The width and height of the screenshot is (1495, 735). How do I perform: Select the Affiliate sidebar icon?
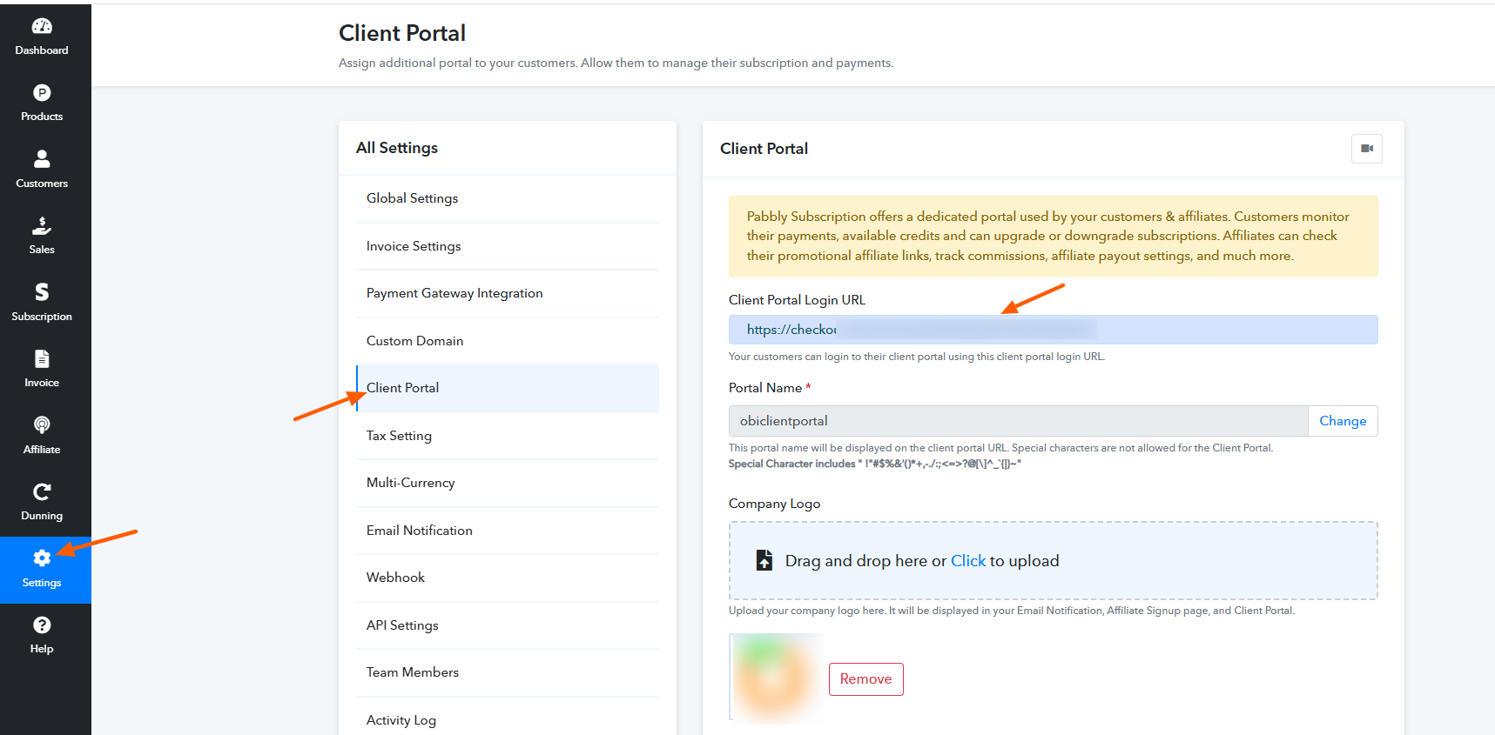pyautogui.click(x=42, y=425)
